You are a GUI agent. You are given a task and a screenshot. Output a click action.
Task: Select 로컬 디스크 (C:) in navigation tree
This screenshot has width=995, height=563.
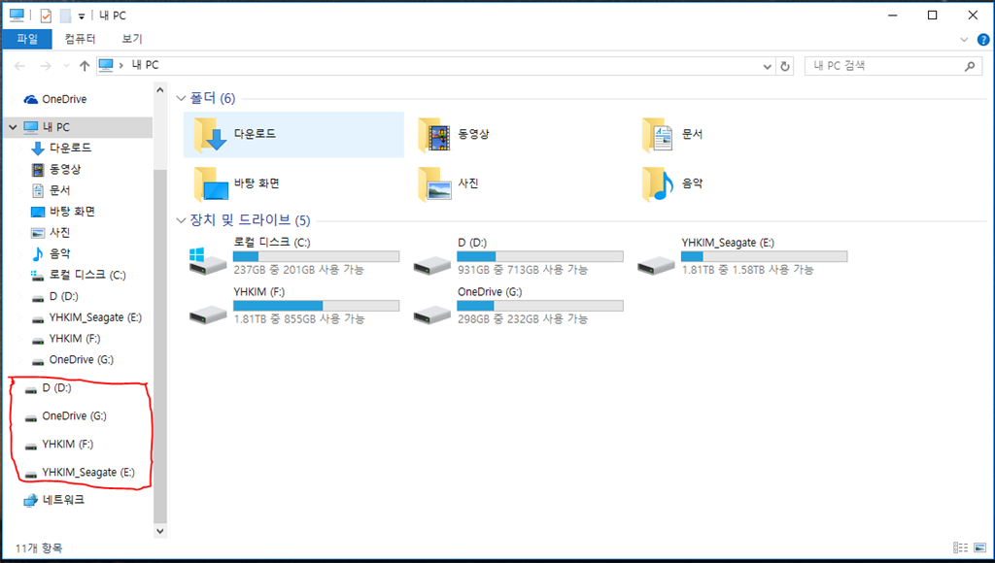(x=78, y=275)
